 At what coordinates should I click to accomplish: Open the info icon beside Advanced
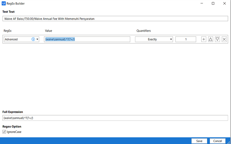click(x=33, y=39)
